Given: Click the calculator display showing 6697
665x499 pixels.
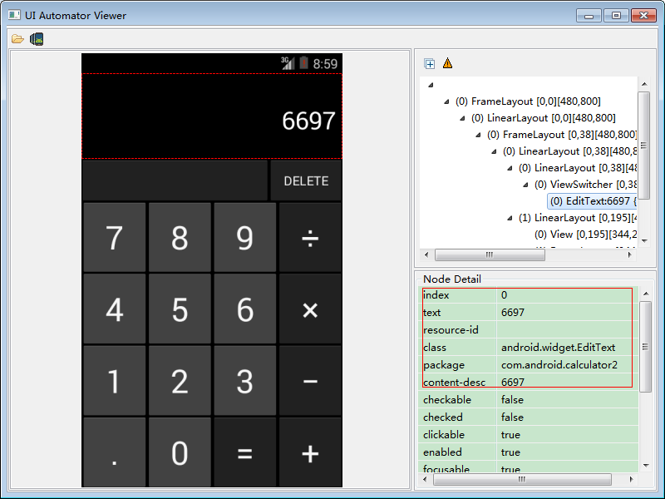Looking at the screenshot, I should pyautogui.click(x=212, y=116).
